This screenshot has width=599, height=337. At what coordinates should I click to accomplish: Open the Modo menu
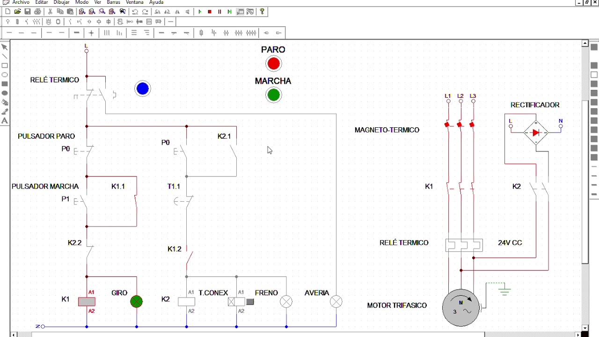[82, 2]
